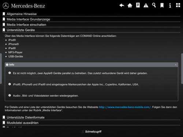The width and height of the screenshot is (183, 137).
Task: Select the 'iPhone®' list item
Action: pos(14,44)
